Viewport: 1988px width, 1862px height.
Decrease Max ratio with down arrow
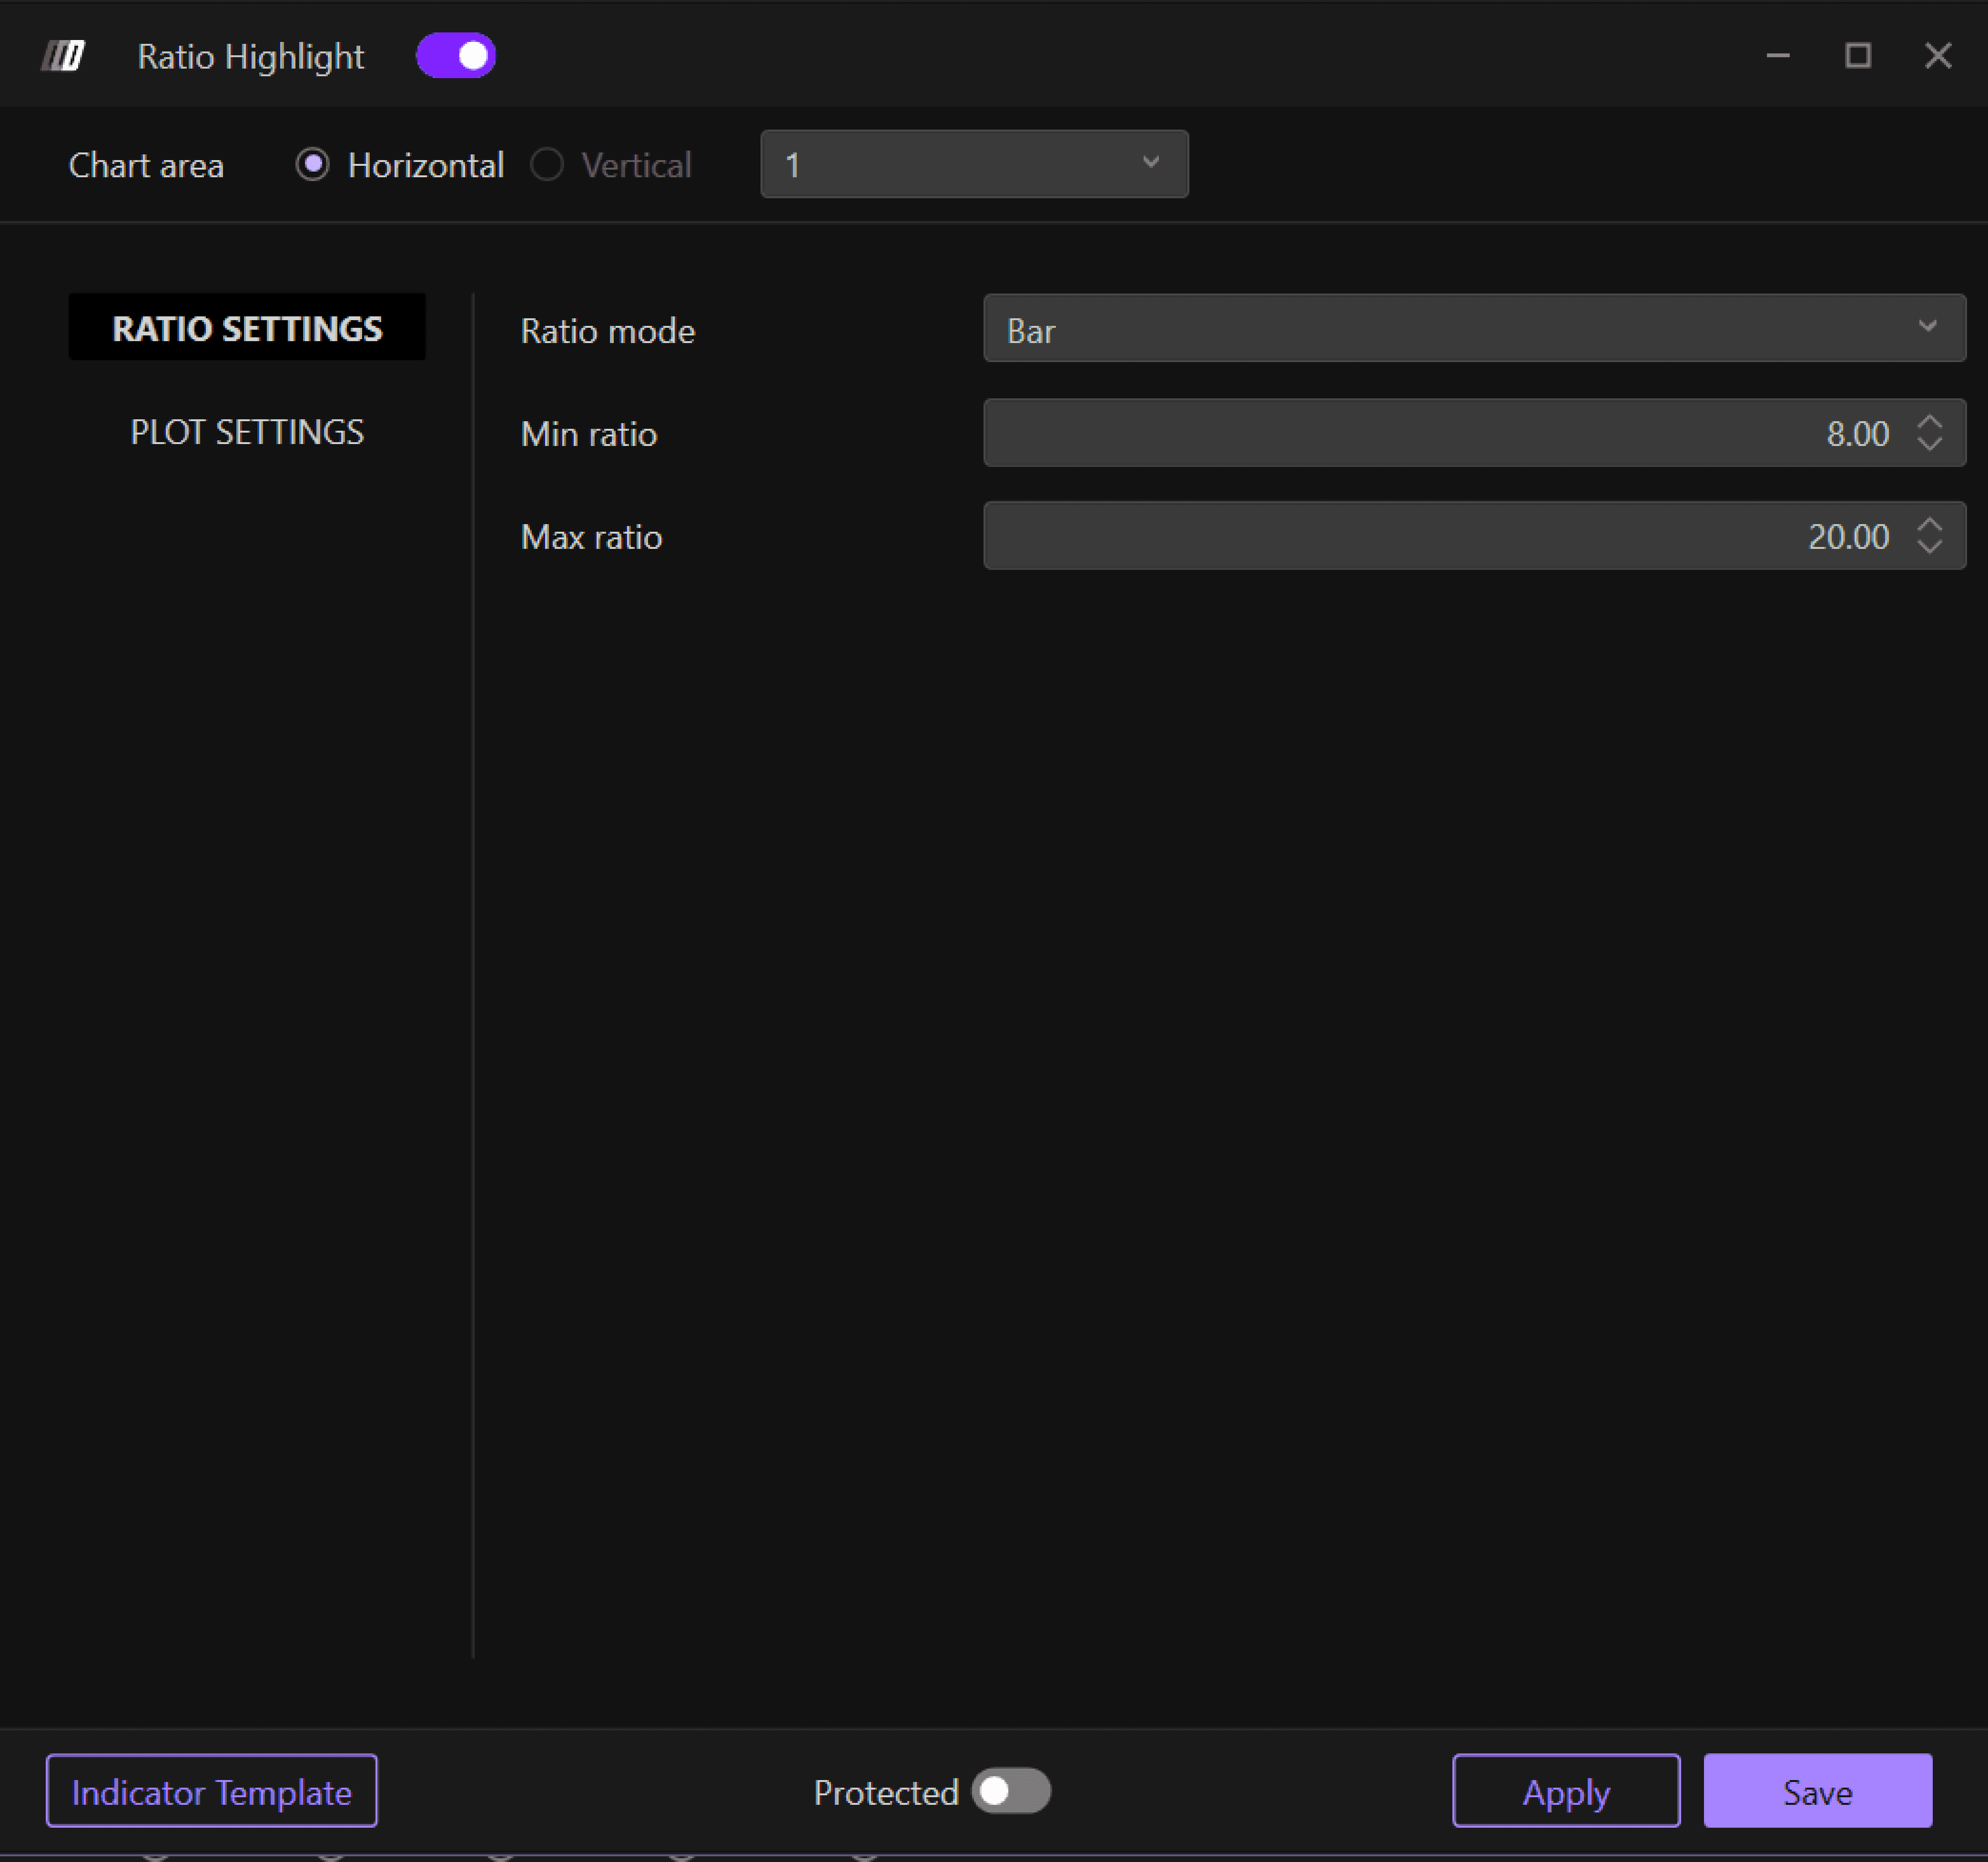click(1929, 547)
